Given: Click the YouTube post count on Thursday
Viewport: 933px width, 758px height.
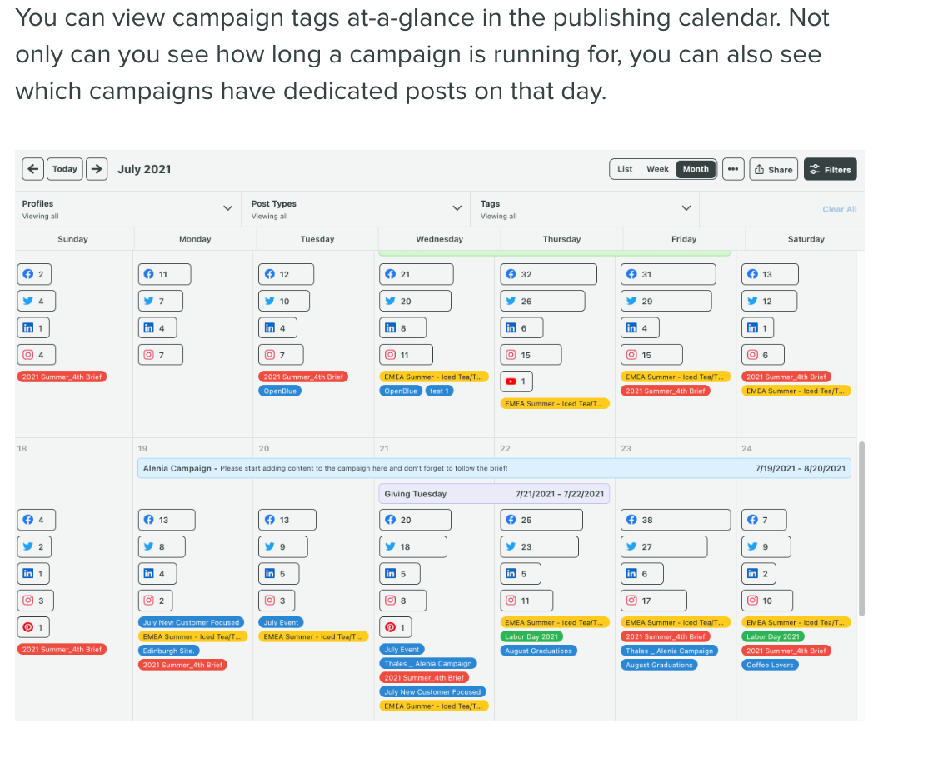Looking at the screenshot, I should coord(516,381).
